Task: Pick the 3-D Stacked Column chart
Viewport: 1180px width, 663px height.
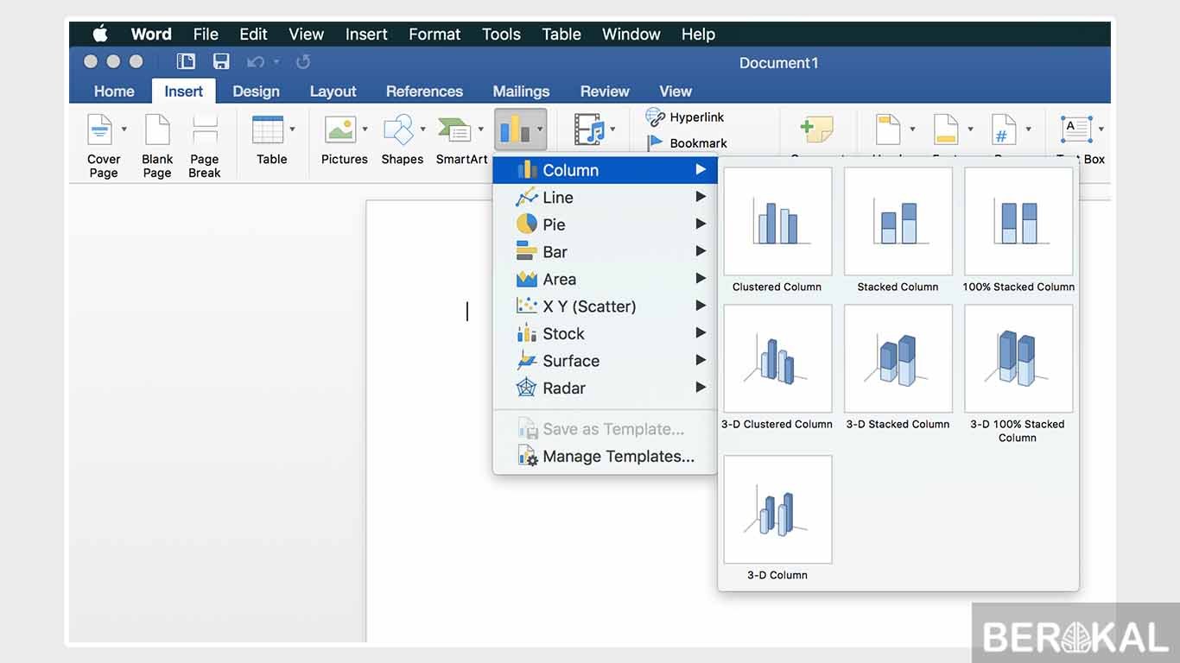Action: [x=898, y=358]
